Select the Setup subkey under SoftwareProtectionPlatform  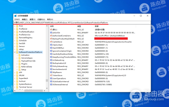click(24, 69)
